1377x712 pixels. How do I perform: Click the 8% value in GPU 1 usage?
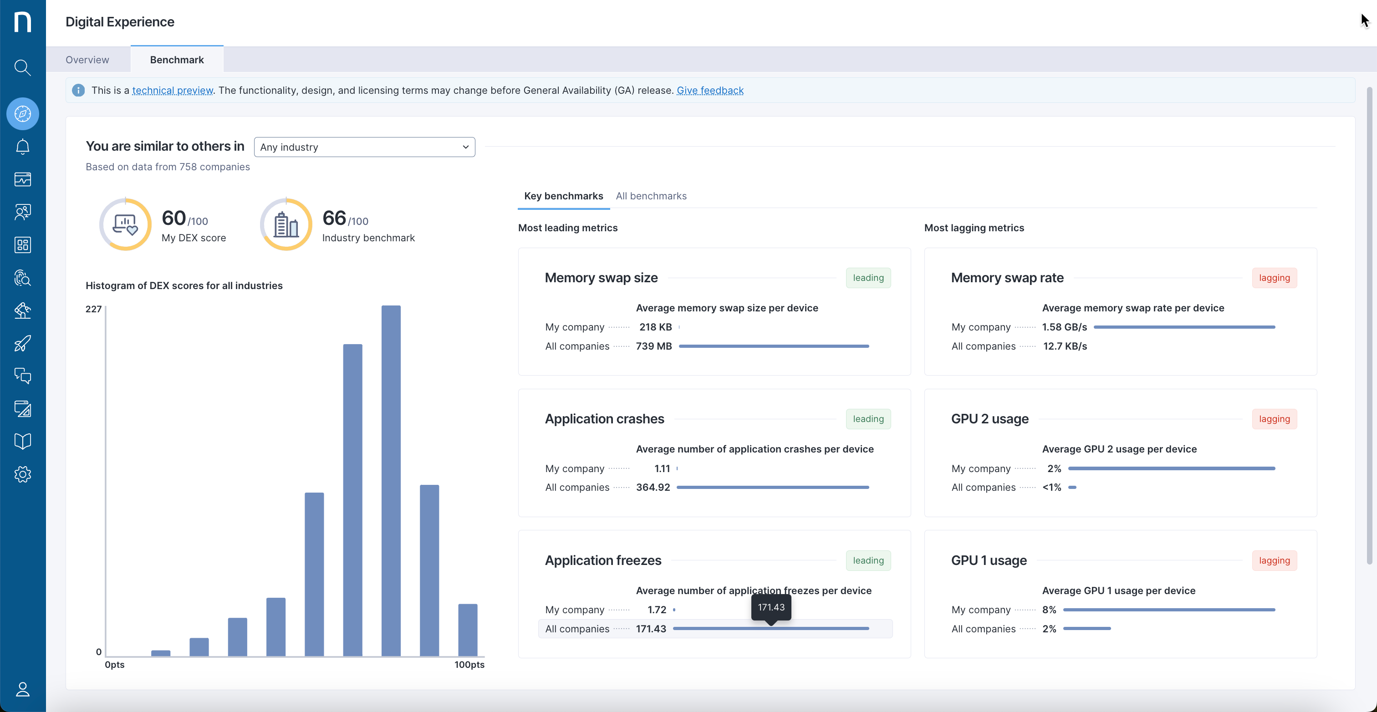pyautogui.click(x=1049, y=610)
